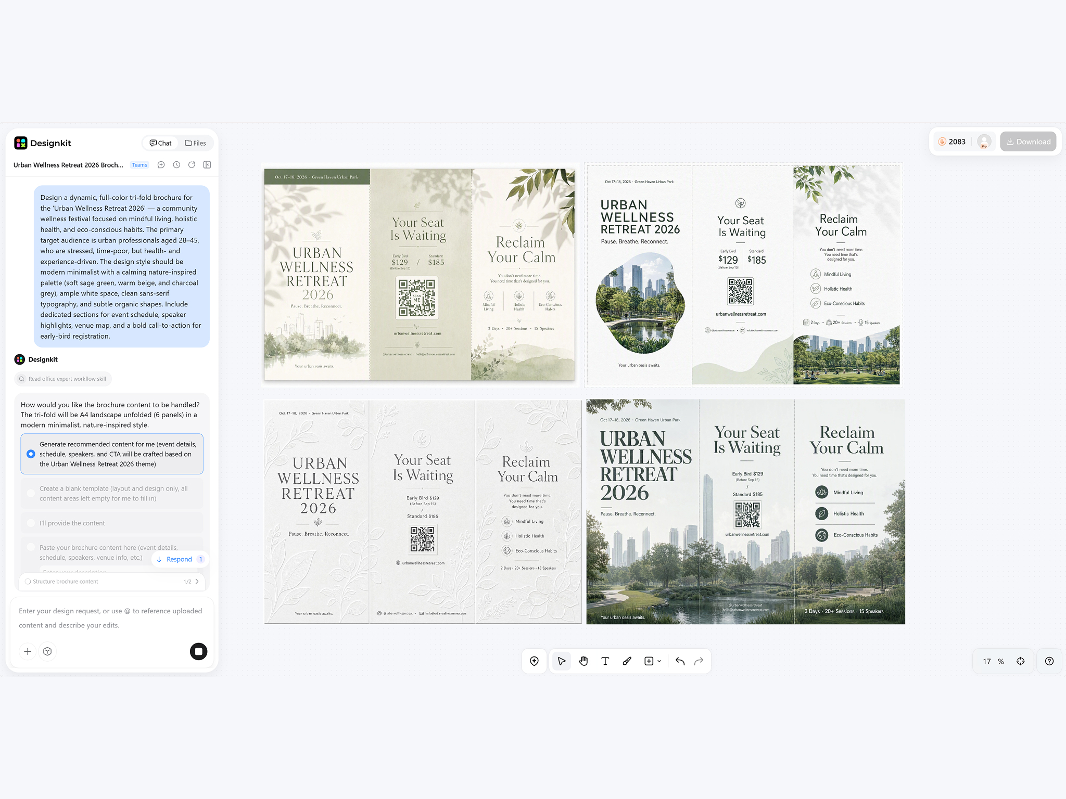The image size is (1066, 799).
Task: Switch to the Files tab
Action: 196,143
